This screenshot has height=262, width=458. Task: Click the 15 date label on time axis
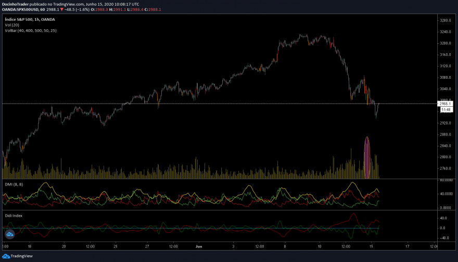click(x=371, y=246)
